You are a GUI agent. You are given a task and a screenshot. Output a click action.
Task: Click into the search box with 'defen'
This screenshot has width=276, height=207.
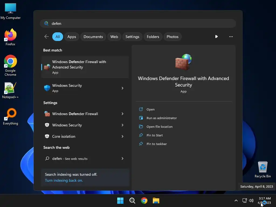[138, 23]
